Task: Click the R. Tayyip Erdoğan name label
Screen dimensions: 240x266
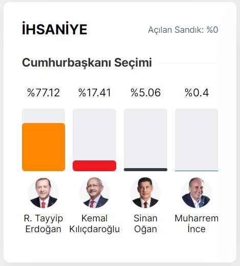Action: coord(43,223)
